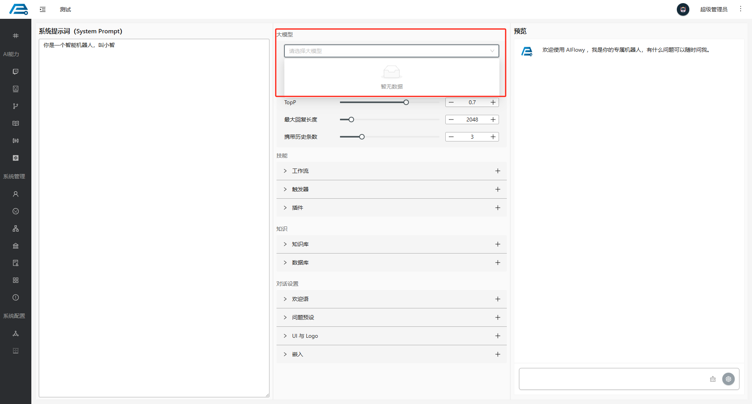Click the AIFlowy logo in top-left corner
Screen dimensions: 752x404
(x=19, y=9)
